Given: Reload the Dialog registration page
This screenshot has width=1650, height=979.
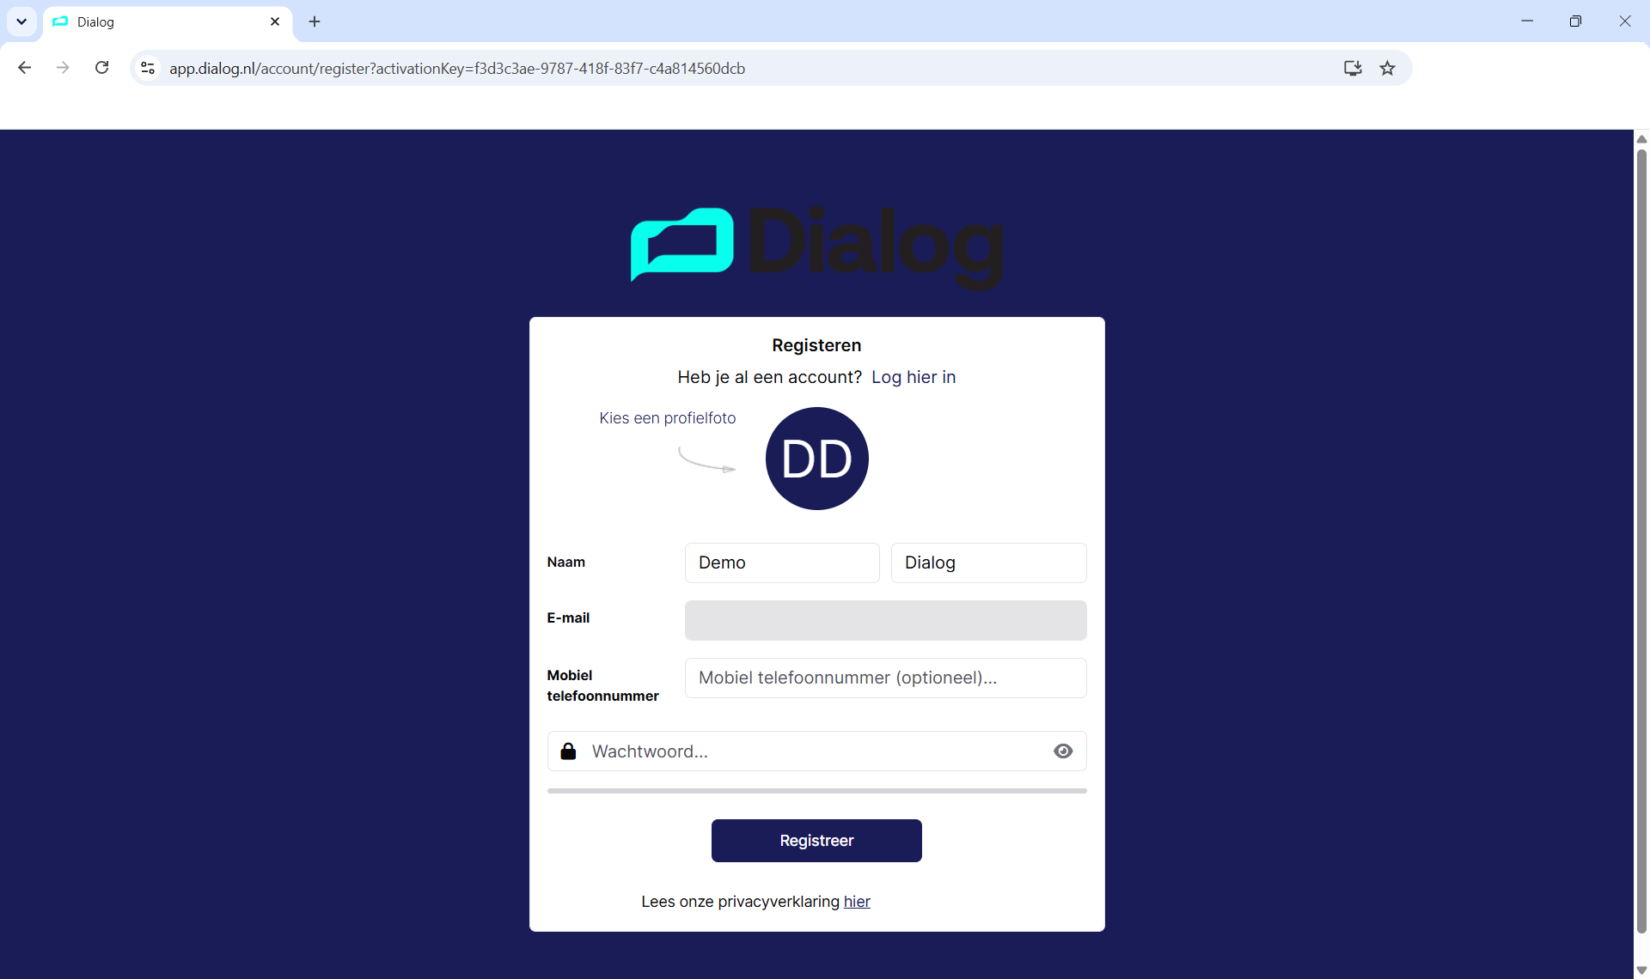Looking at the screenshot, I should (101, 68).
